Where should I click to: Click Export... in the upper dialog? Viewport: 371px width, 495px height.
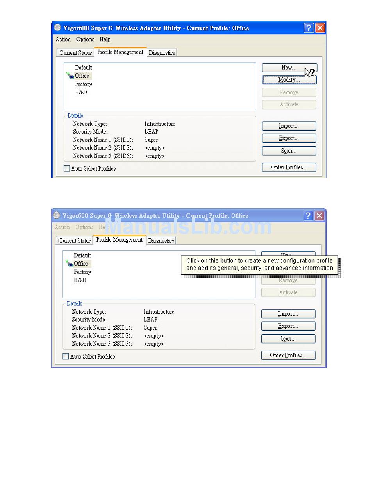(x=289, y=138)
